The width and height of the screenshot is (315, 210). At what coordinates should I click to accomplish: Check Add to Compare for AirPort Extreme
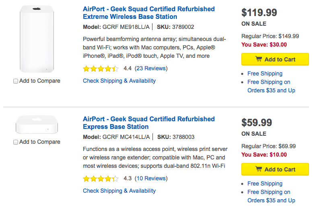pyautogui.click(x=16, y=81)
